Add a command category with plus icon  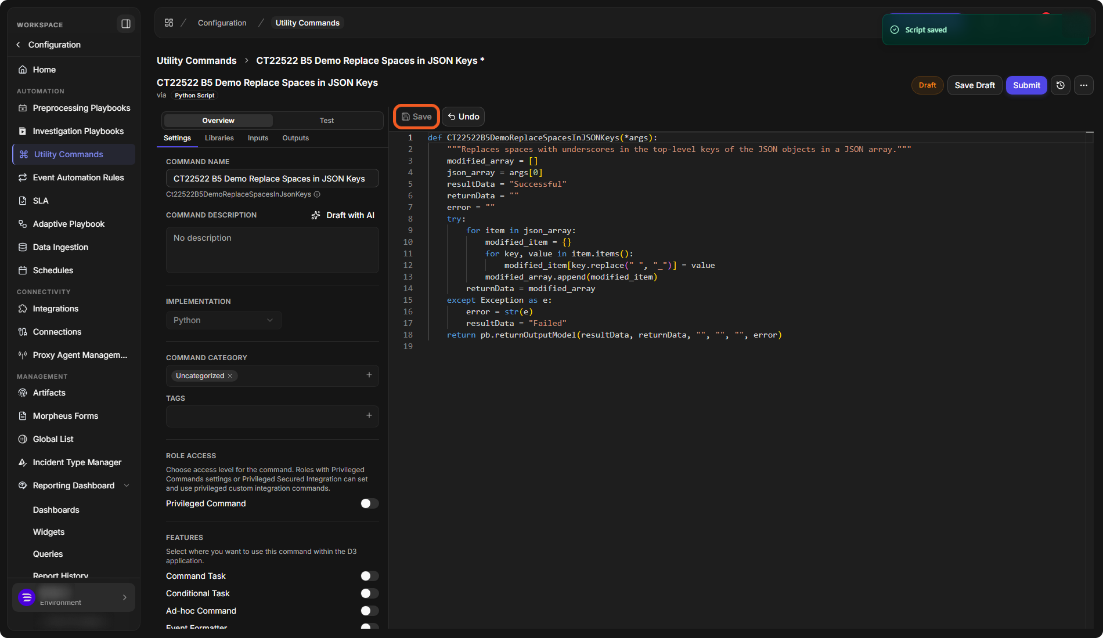point(369,375)
